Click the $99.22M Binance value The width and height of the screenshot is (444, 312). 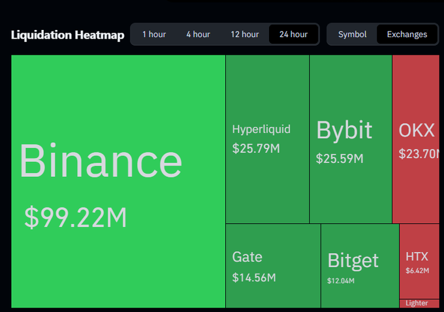[x=76, y=217]
